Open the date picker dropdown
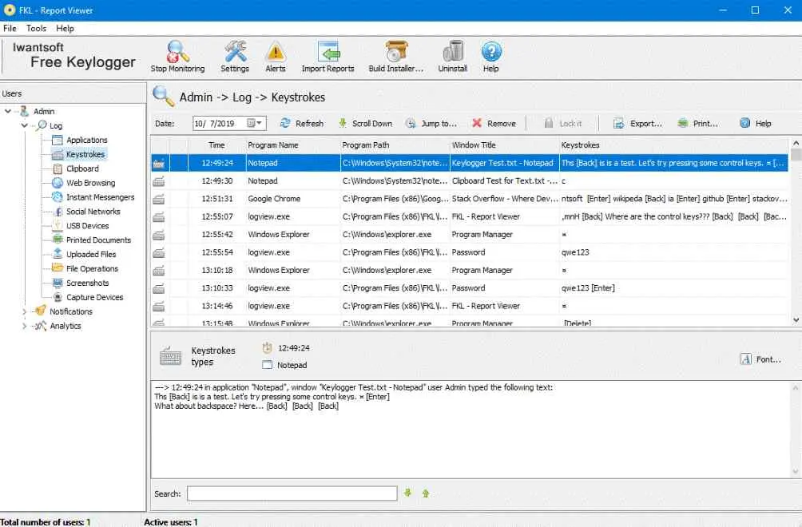The width and height of the screenshot is (802, 527). (255, 123)
